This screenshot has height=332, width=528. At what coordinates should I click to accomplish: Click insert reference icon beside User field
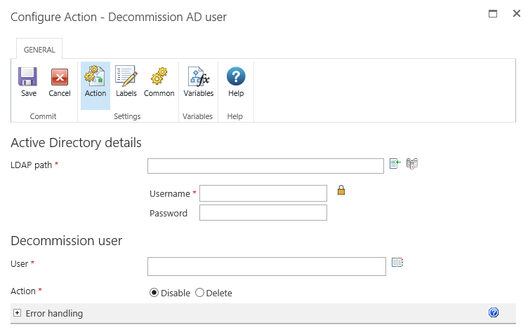(397, 263)
